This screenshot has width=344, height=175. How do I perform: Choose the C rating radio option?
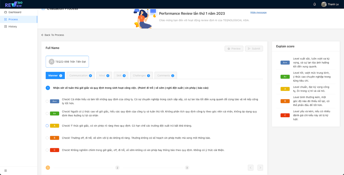point(47,150)
